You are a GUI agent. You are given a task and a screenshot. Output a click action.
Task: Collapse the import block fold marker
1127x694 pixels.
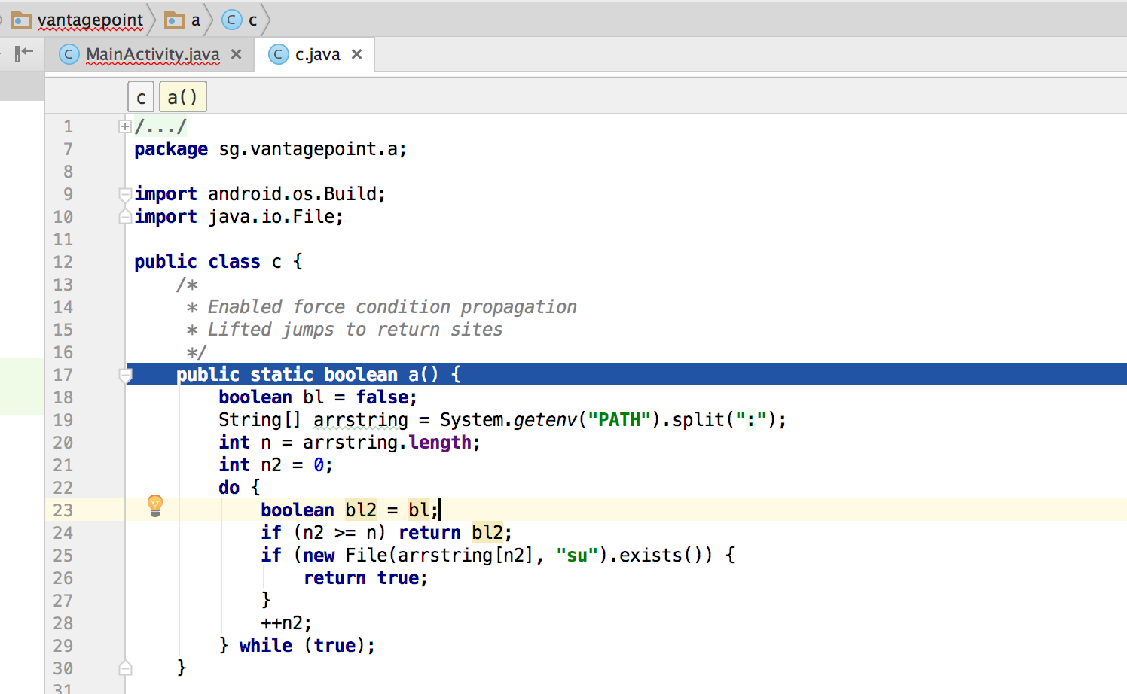click(125, 194)
